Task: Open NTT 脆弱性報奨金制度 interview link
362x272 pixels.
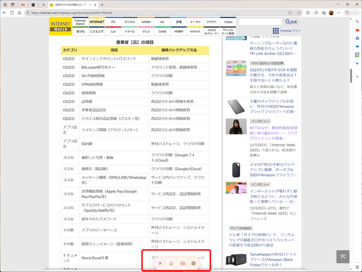Action: point(273,133)
